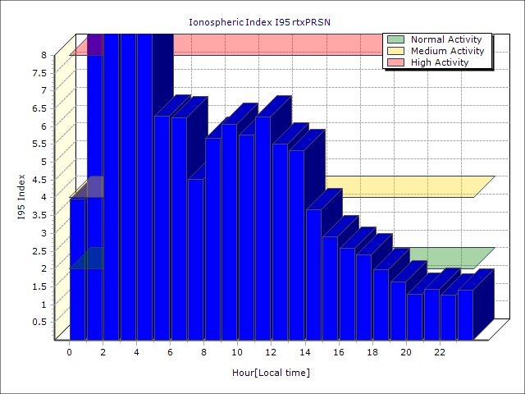Click the chart title "Ionospheric Index I95 rtxPRSN"
The width and height of the screenshot is (525, 394).
tap(262, 21)
